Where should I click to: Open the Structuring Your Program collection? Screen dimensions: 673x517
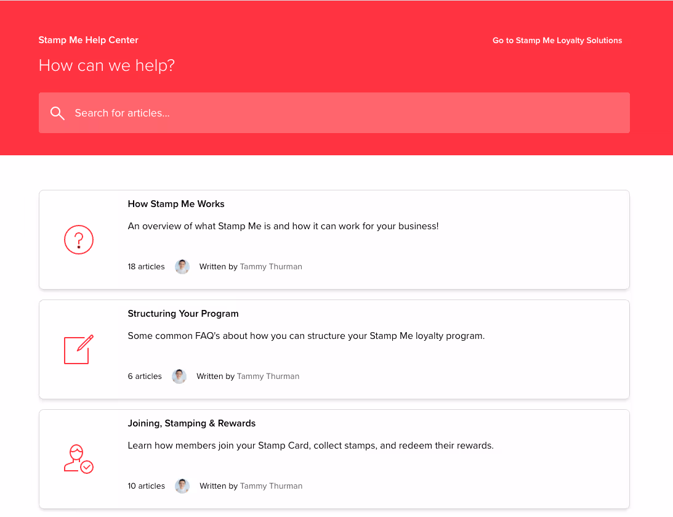[x=183, y=313]
